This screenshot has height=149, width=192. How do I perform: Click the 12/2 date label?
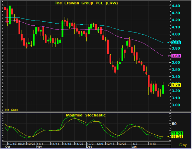[x=90, y=144]
